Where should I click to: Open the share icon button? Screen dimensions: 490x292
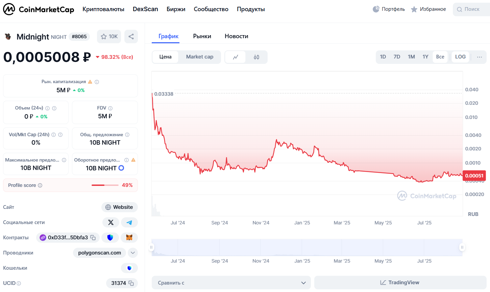coord(131,36)
